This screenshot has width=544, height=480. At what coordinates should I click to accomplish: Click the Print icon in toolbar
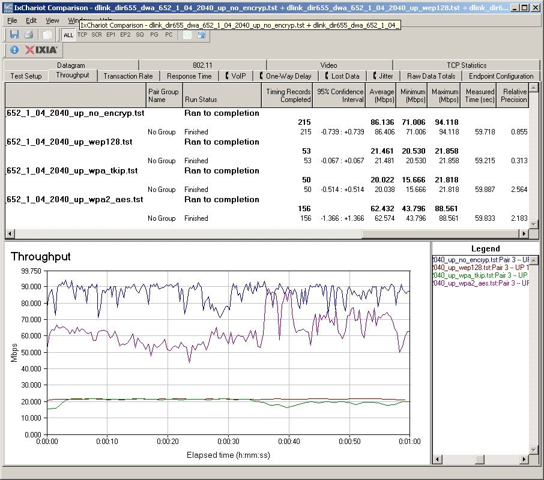(x=28, y=35)
